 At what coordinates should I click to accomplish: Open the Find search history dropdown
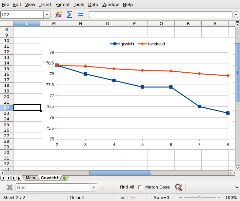pos(94,187)
